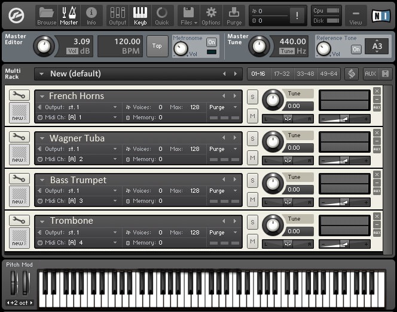Turn the Metronome On
The width and height of the screenshot is (397, 312).
(x=212, y=42)
